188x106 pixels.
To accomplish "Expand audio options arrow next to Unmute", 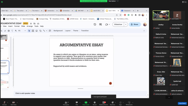I will 8,102.
